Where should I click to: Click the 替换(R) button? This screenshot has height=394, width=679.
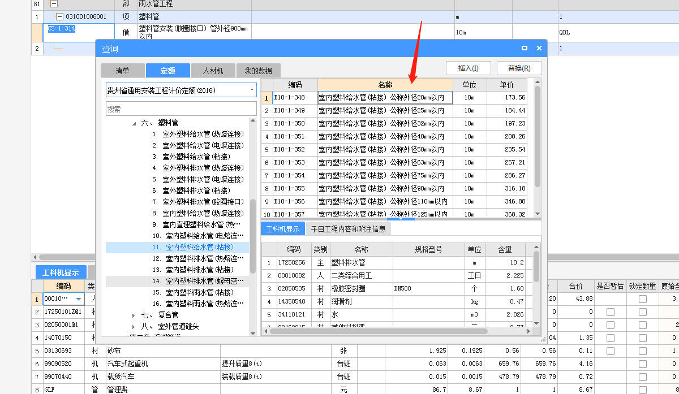click(x=519, y=68)
